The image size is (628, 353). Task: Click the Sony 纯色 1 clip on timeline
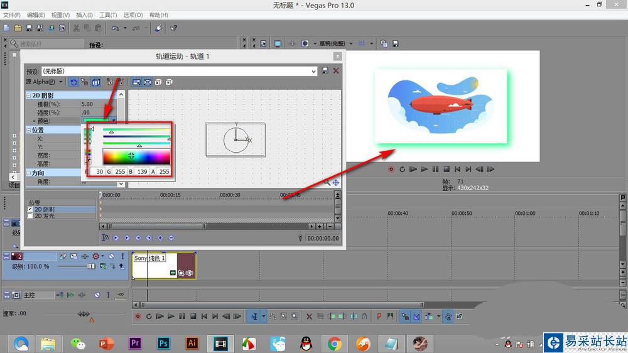[x=164, y=265]
